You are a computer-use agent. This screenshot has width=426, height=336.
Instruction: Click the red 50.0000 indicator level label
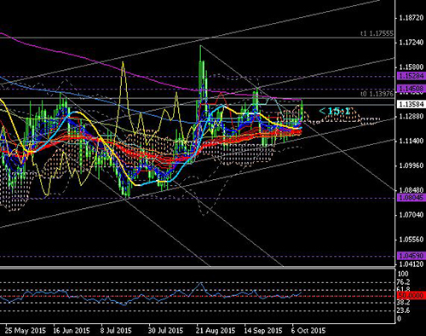[x=412, y=295]
